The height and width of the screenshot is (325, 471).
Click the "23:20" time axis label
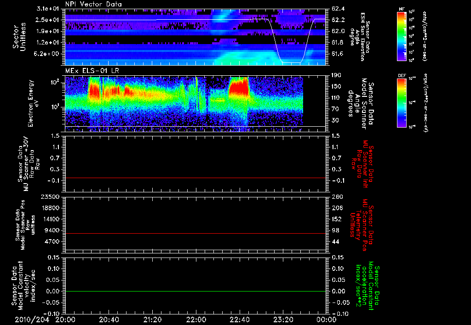pyautogui.click(x=283, y=320)
